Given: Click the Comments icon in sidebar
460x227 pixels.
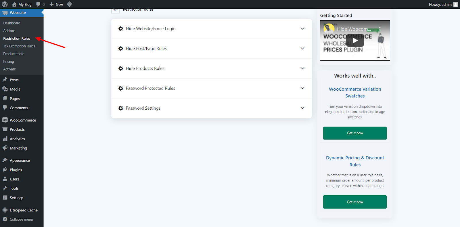Looking at the screenshot, I should click(x=5, y=108).
